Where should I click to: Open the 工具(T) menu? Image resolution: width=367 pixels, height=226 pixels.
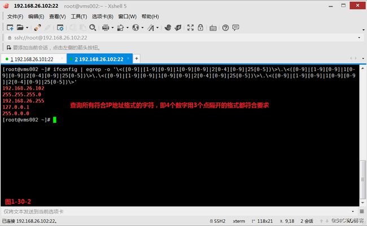(x=79, y=16)
